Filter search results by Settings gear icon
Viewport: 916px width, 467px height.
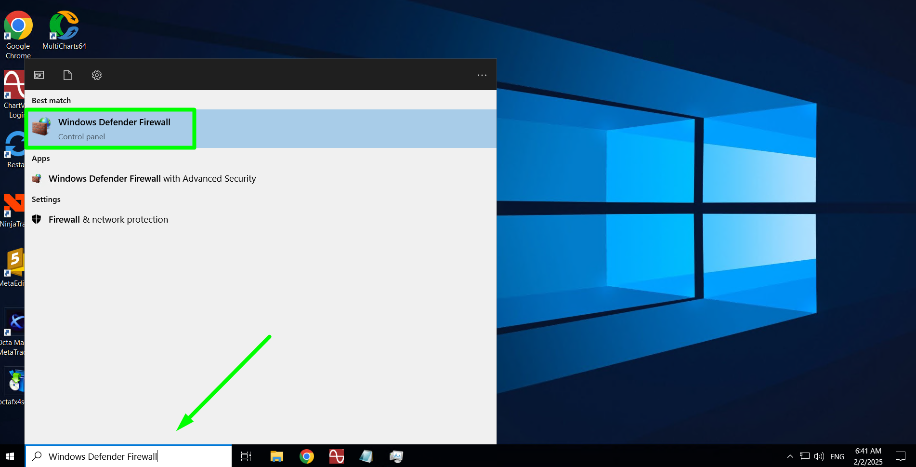tap(97, 75)
